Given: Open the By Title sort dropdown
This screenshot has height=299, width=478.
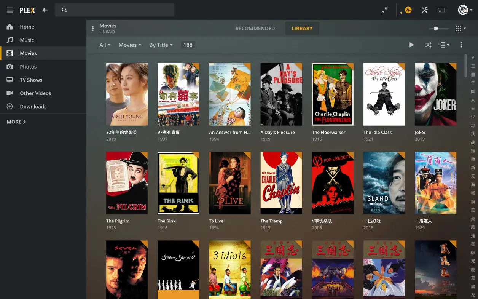Looking at the screenshot, I should coord(161,45).
